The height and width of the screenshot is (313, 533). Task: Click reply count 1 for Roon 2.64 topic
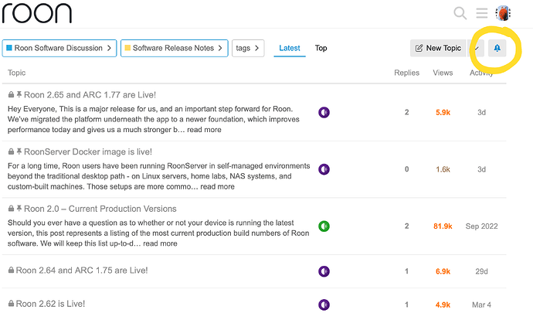coord(406,271)
